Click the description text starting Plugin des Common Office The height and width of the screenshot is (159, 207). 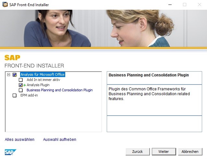(x=149, y=94)
